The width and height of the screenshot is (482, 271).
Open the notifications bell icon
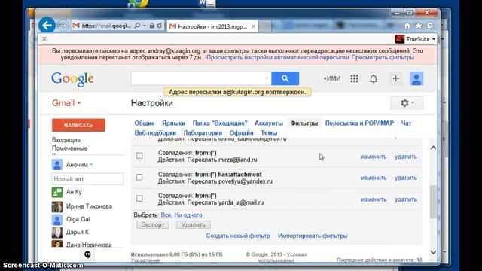coord(374,79)
